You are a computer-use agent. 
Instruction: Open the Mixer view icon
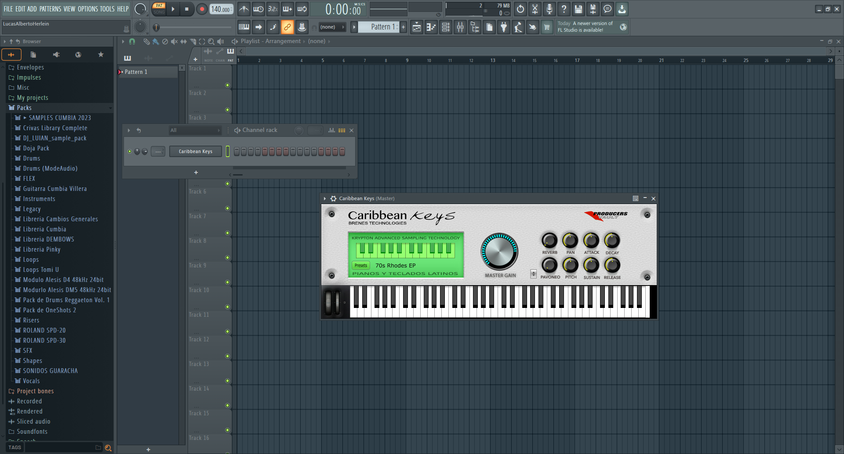(460, 27)
